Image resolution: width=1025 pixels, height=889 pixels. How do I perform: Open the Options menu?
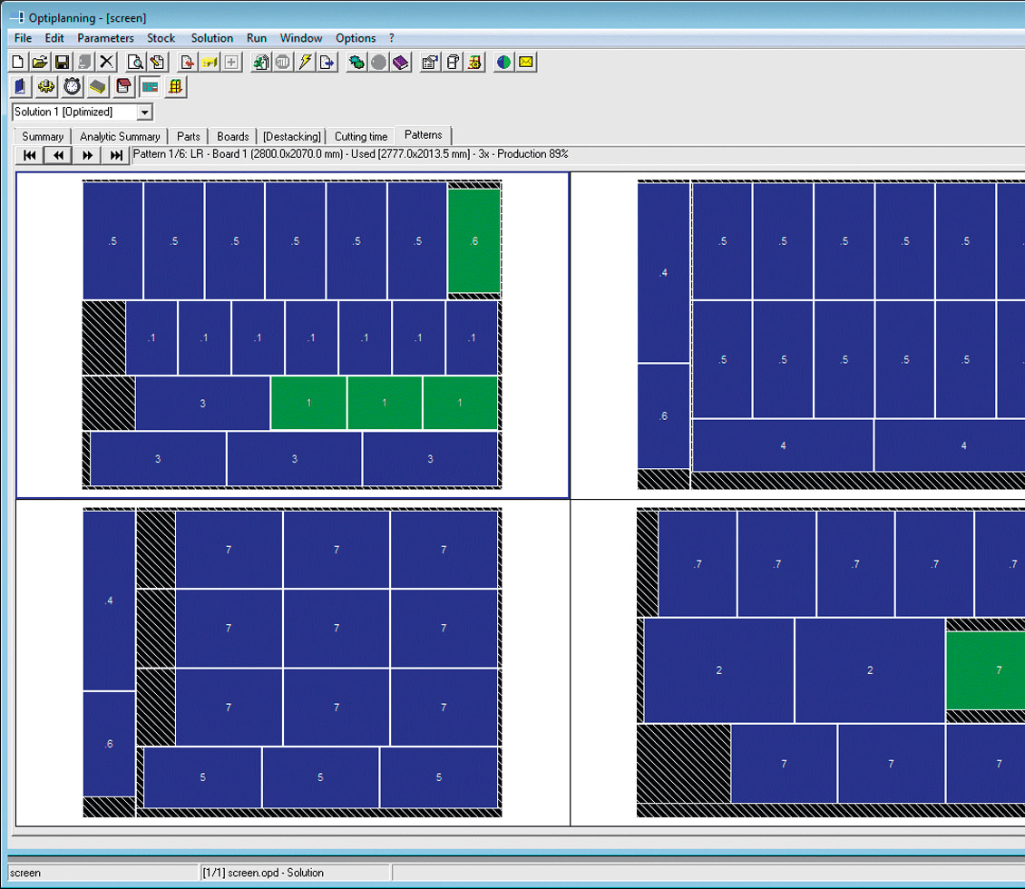[356, 38]
